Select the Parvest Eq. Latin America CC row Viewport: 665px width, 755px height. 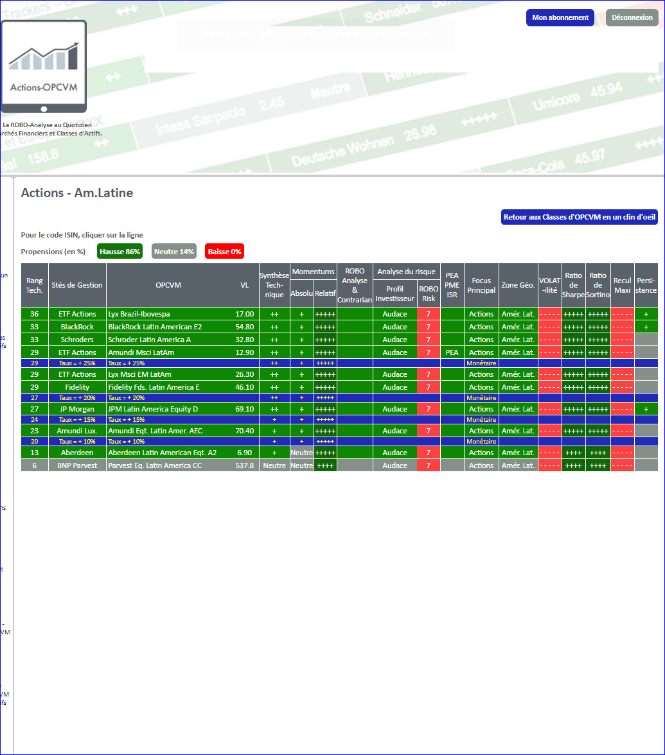point(339,465)
